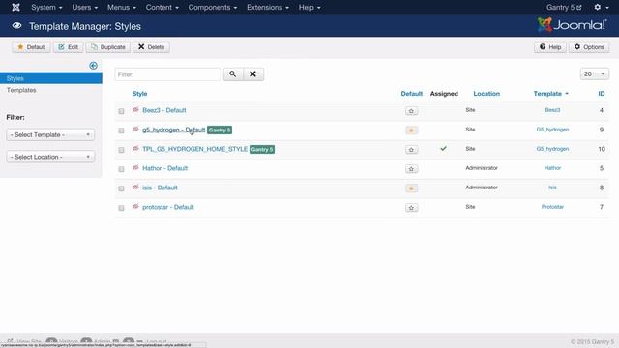Image resolution: width=619 pixels, height=348 pixels.
Task: Select the Beez3 - Default checkbox
Action: point(121,111)
